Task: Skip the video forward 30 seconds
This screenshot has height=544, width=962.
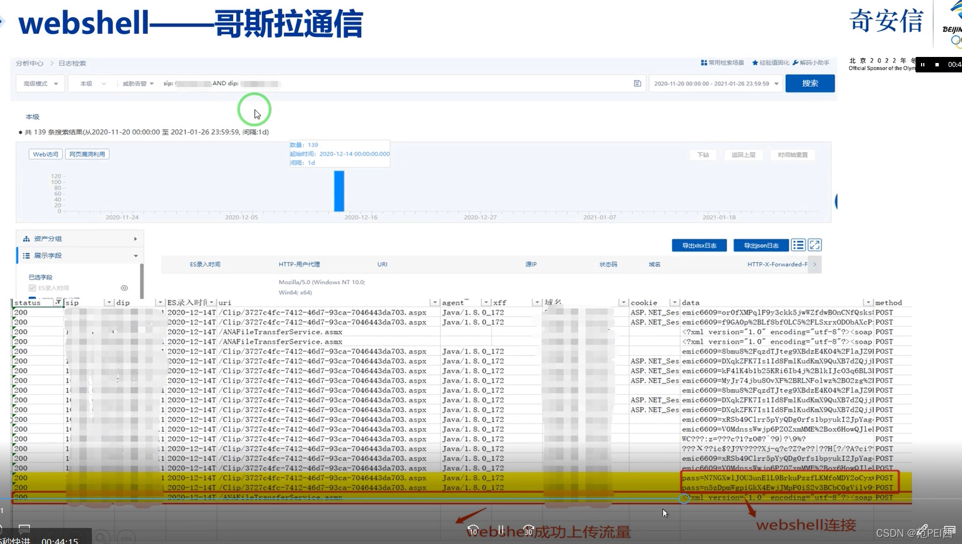Action: pyautogui.click(x=529, y=530)
